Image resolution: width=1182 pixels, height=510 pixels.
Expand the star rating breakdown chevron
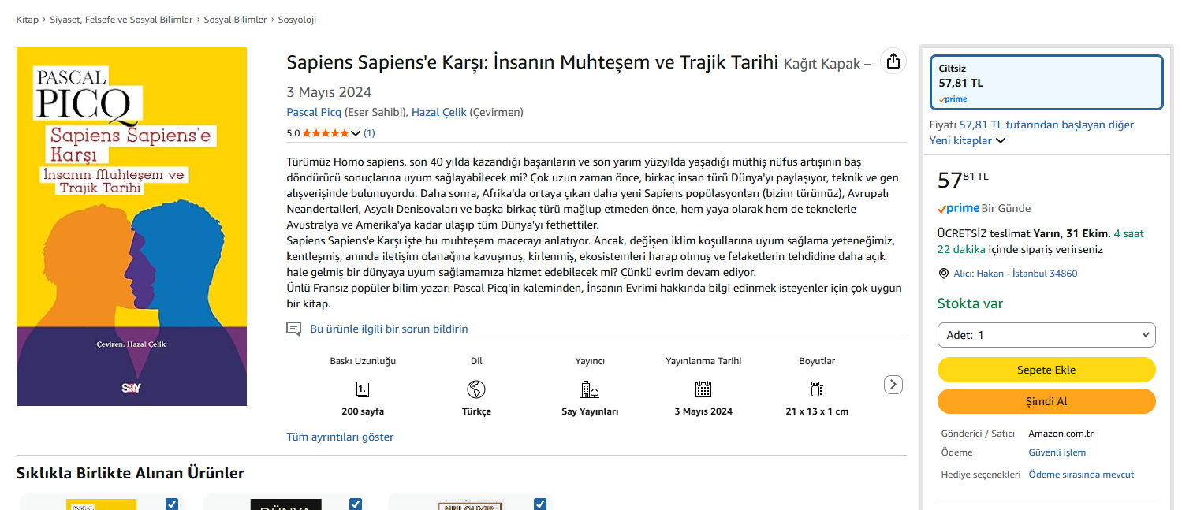click(356, 133)
